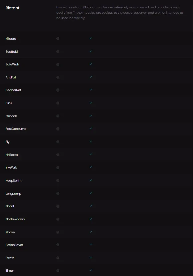Click the checkmark for FastConsume
193x276 pixels.
(x=91, y=128)
